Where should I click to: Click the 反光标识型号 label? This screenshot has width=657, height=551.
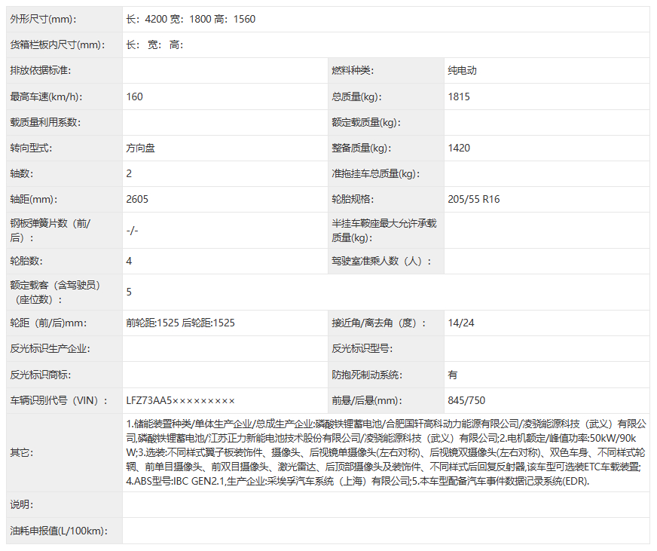pyautogui.click(x=362, y=348)
